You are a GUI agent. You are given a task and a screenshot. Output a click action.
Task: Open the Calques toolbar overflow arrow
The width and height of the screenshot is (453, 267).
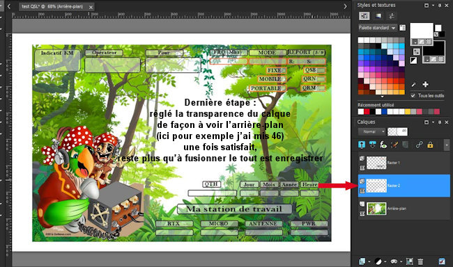[x=447, y=145]
